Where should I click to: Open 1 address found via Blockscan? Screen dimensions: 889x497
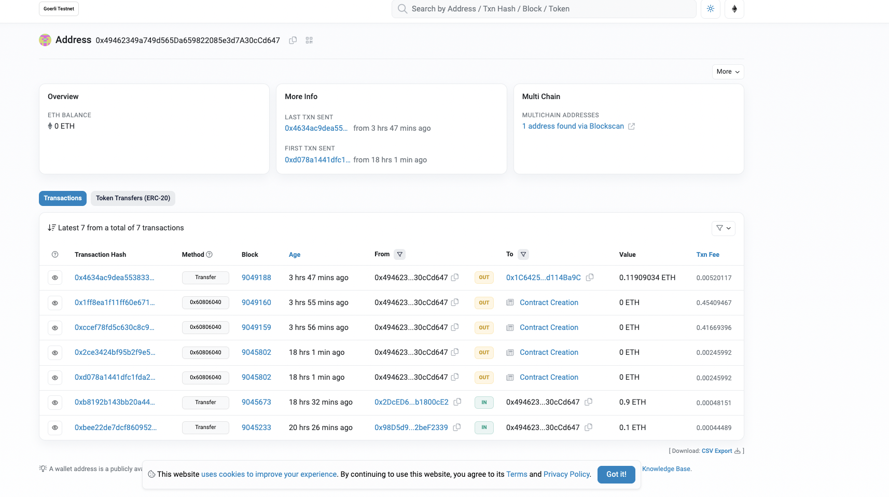pos(573,126)
